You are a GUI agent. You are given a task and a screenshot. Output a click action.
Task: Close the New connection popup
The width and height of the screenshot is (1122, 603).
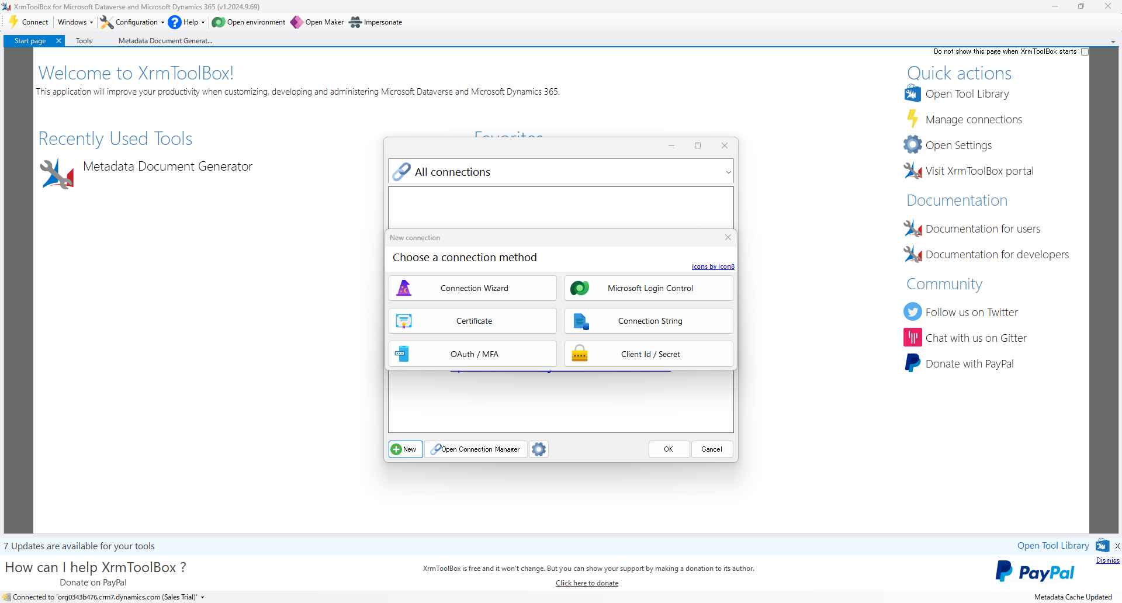coord(728,237)
